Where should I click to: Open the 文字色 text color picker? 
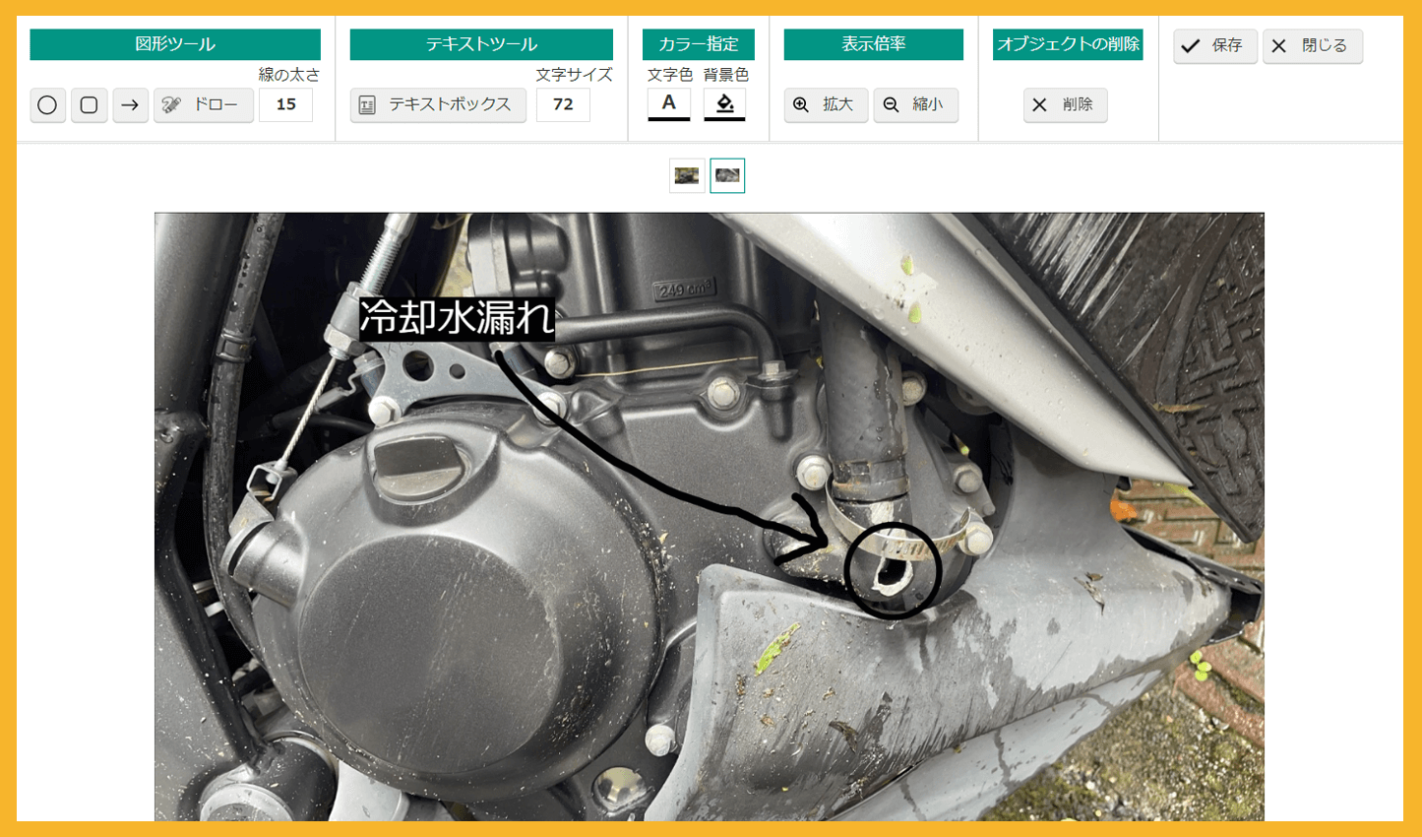click(669, 104)
